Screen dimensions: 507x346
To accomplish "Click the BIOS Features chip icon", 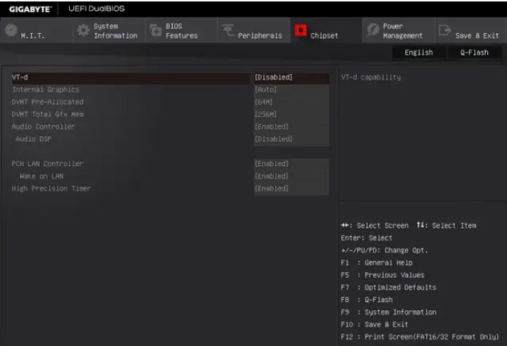I will click(x=155, y=31).
